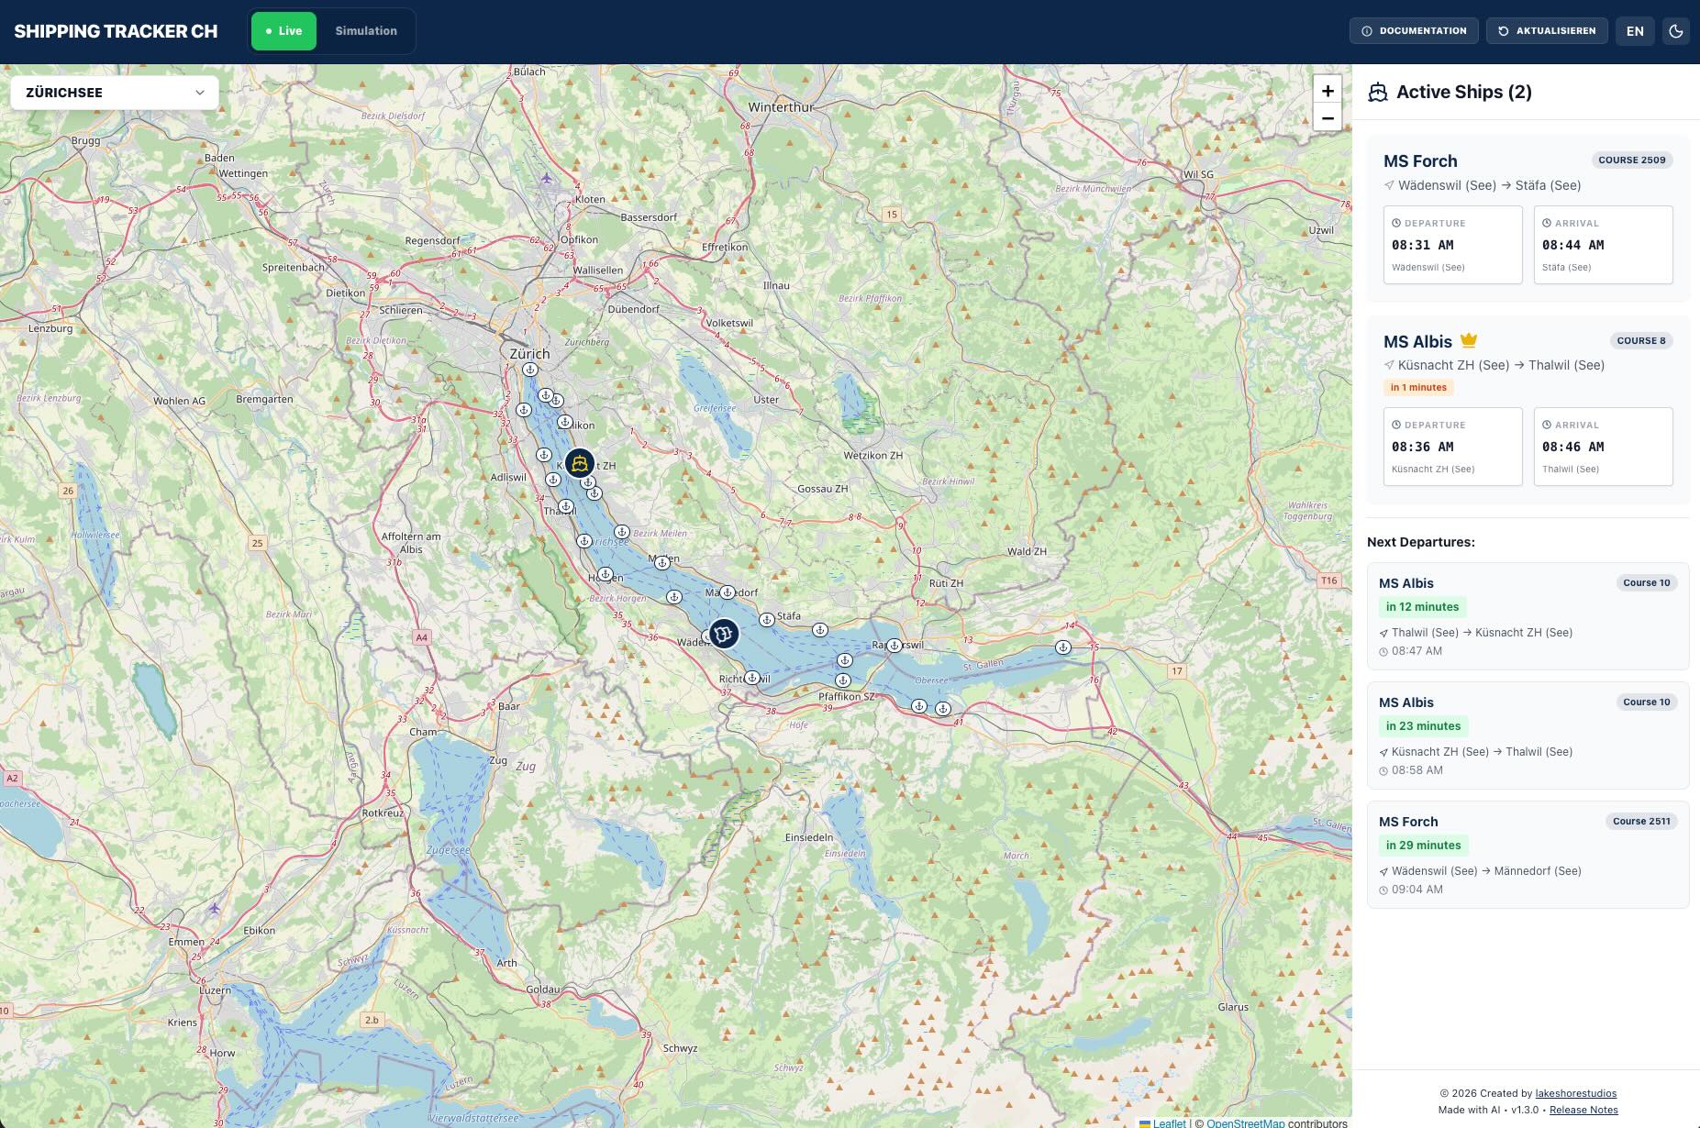Open the OpenStreetMap attribution link

coord(1245,1122)
